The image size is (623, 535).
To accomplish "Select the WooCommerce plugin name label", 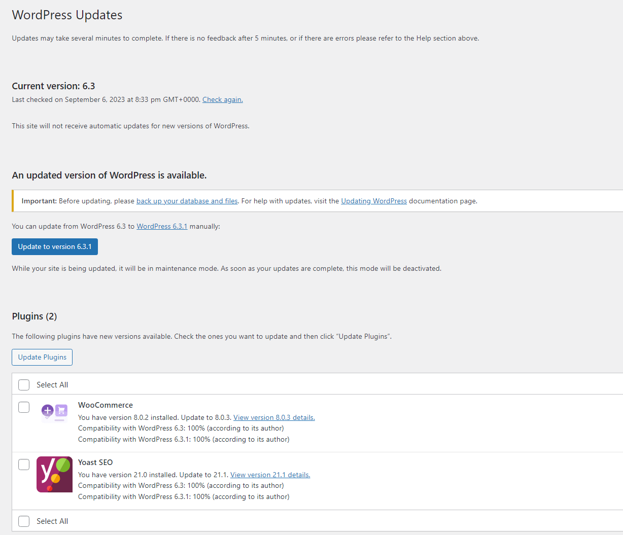I will tap(105, 405).
